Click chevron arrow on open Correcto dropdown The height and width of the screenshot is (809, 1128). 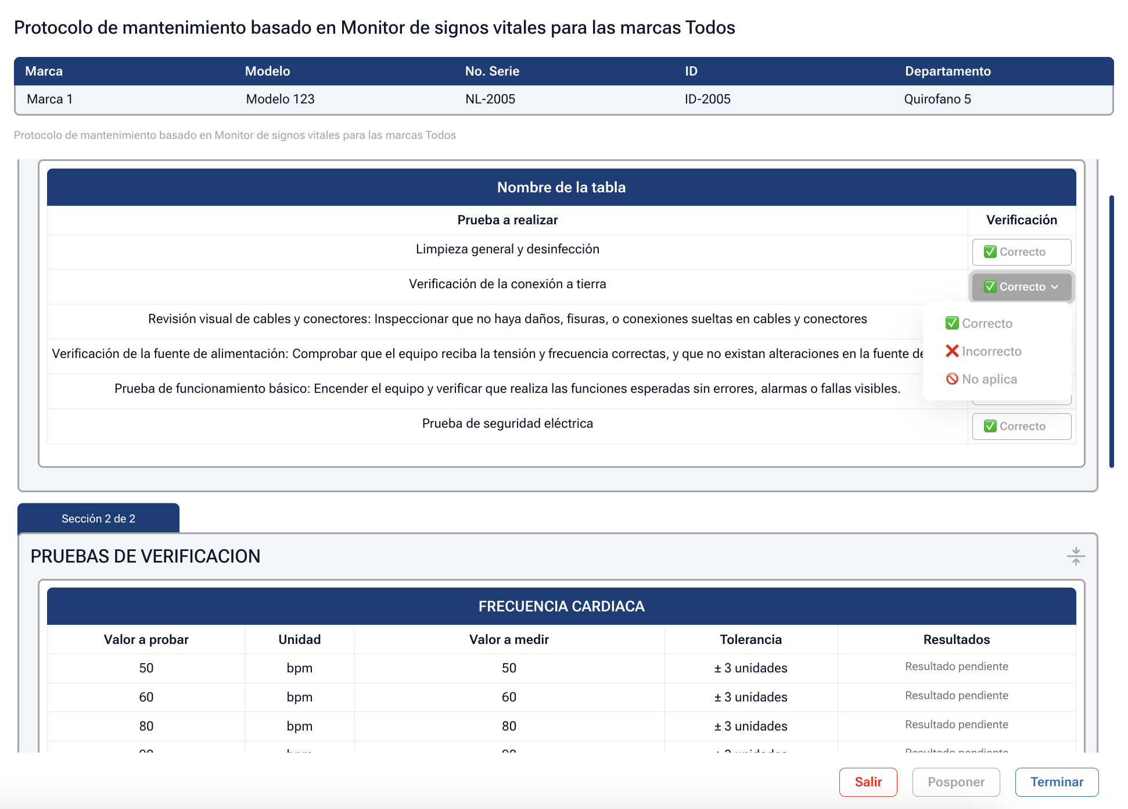pos(1055,287)
